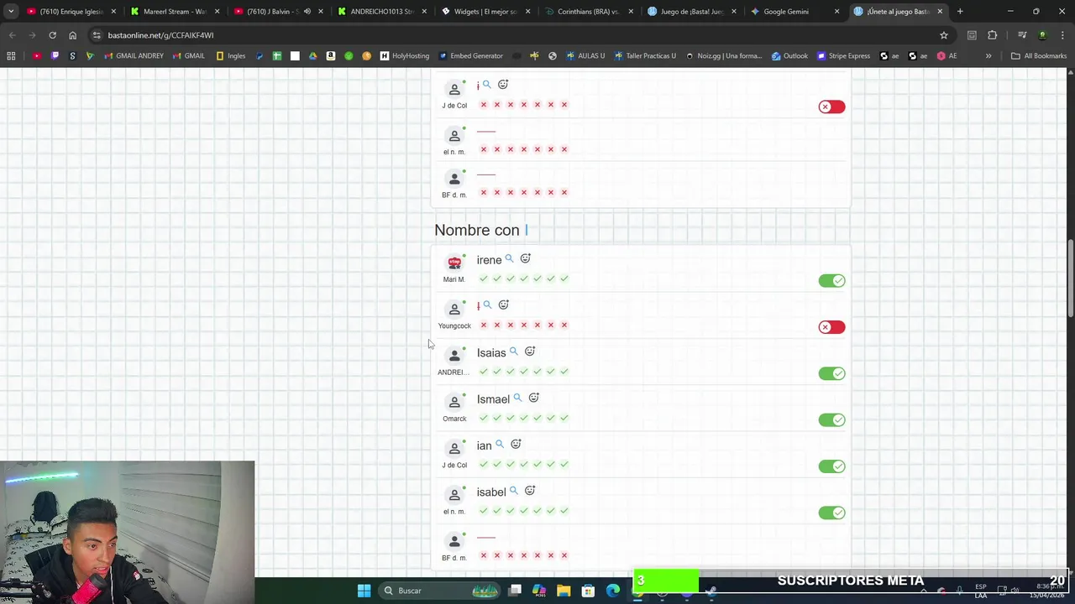Open the Outlook bookmark
This screenshot has height=604, width=1075.
[x=789, y=56]
